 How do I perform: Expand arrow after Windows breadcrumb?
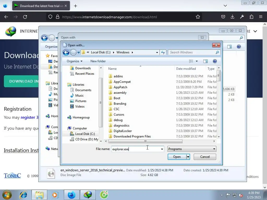pyautogui.click(x=132, y=52)
